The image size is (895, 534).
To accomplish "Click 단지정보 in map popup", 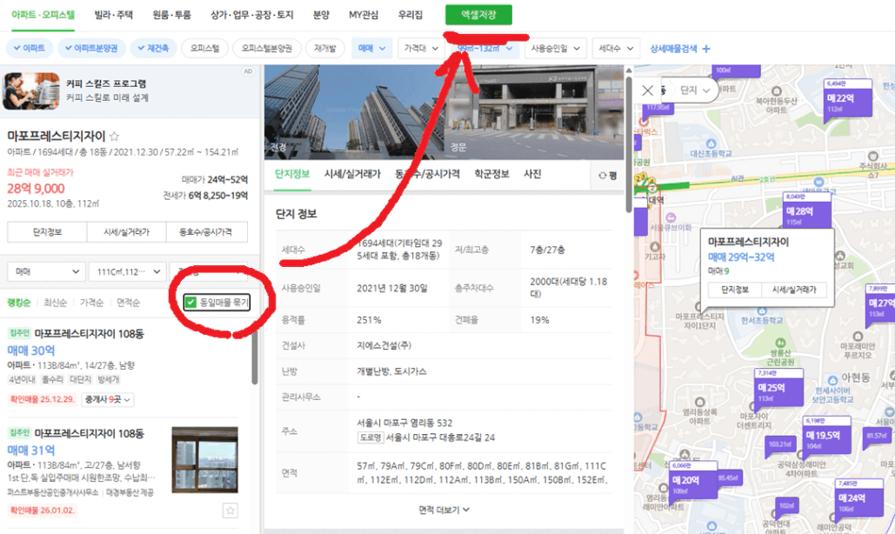I will coord(735,290).
